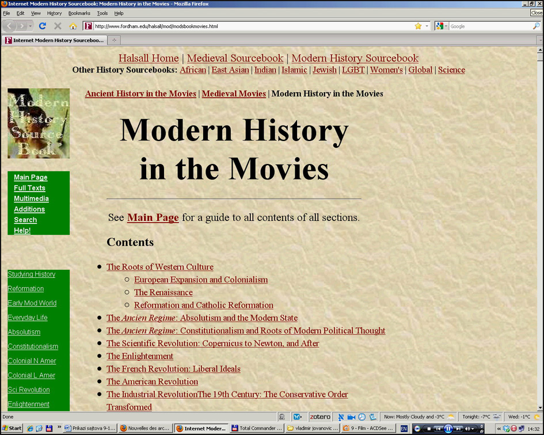Screen dimensions: 544x435
Task: Open the Bookmarks menu
Action: click(x=79, y=13)
